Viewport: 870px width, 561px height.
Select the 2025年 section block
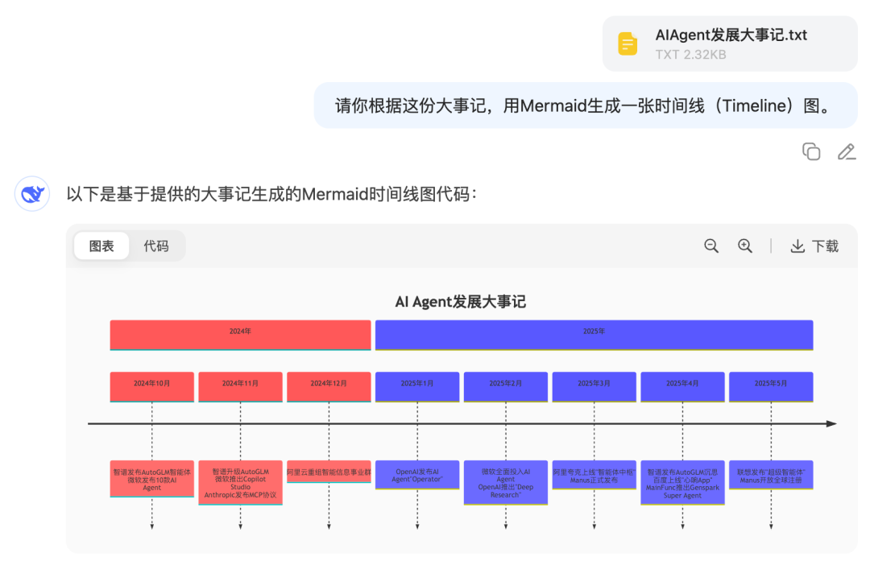tap(594, 335)
